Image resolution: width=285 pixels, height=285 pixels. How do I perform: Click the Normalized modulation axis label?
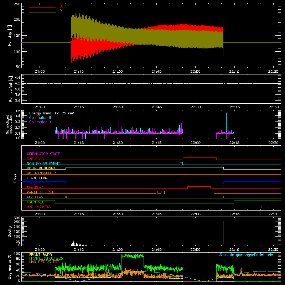(9, 124)
